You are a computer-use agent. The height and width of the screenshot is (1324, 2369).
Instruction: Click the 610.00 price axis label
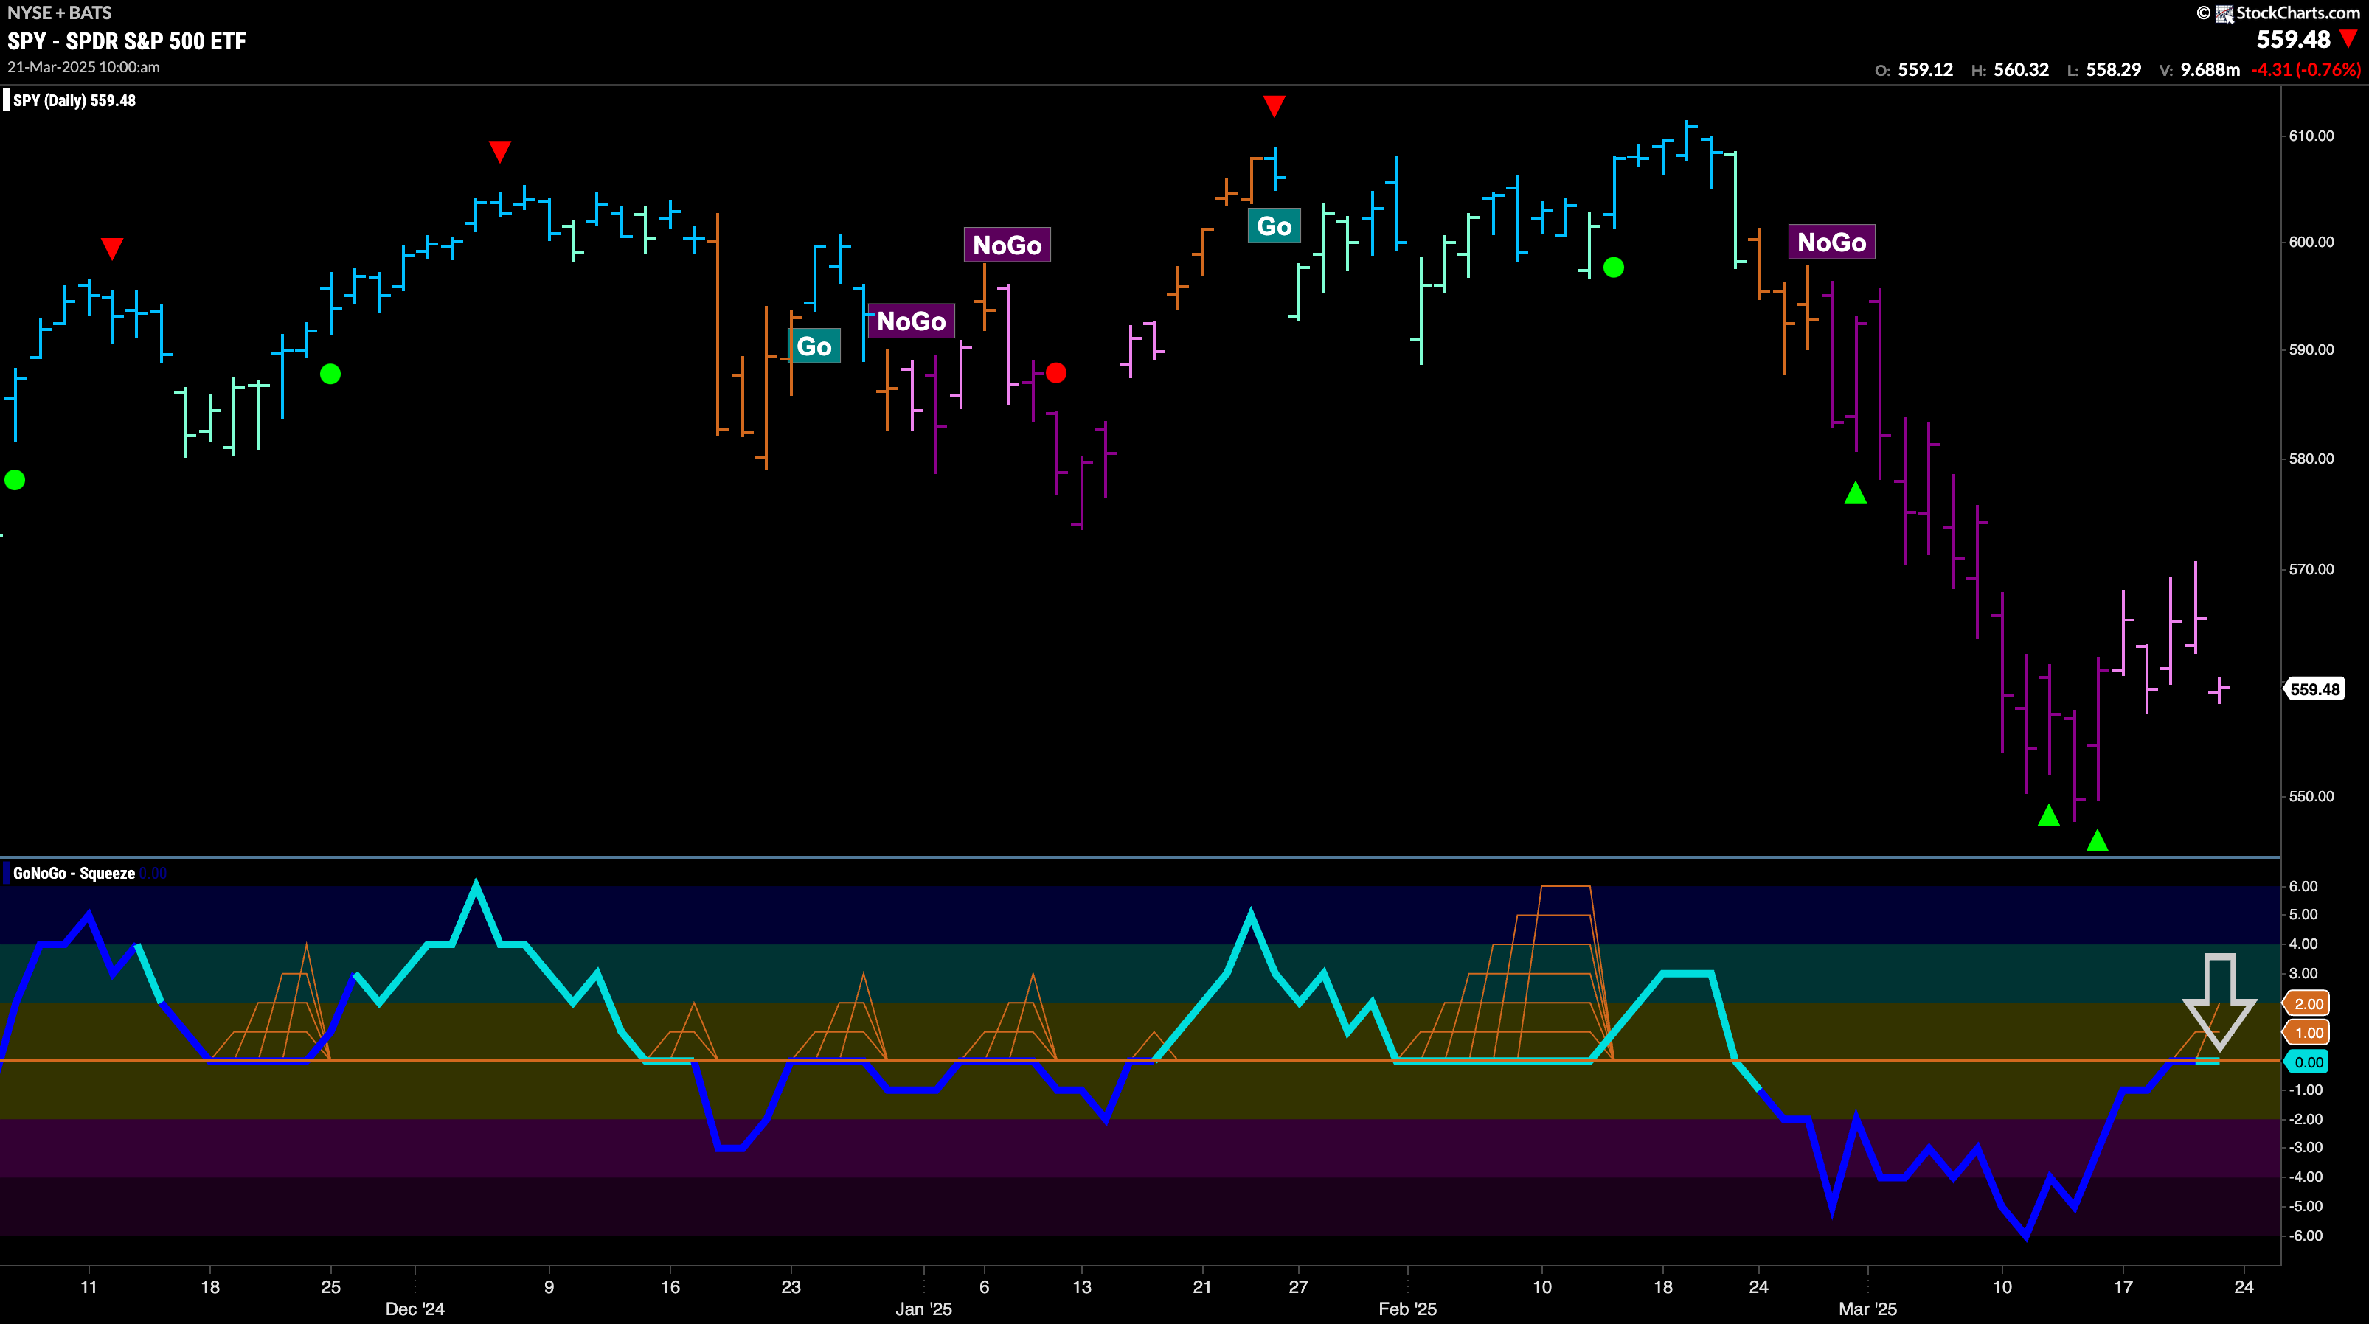click(x=2311, y=136)
